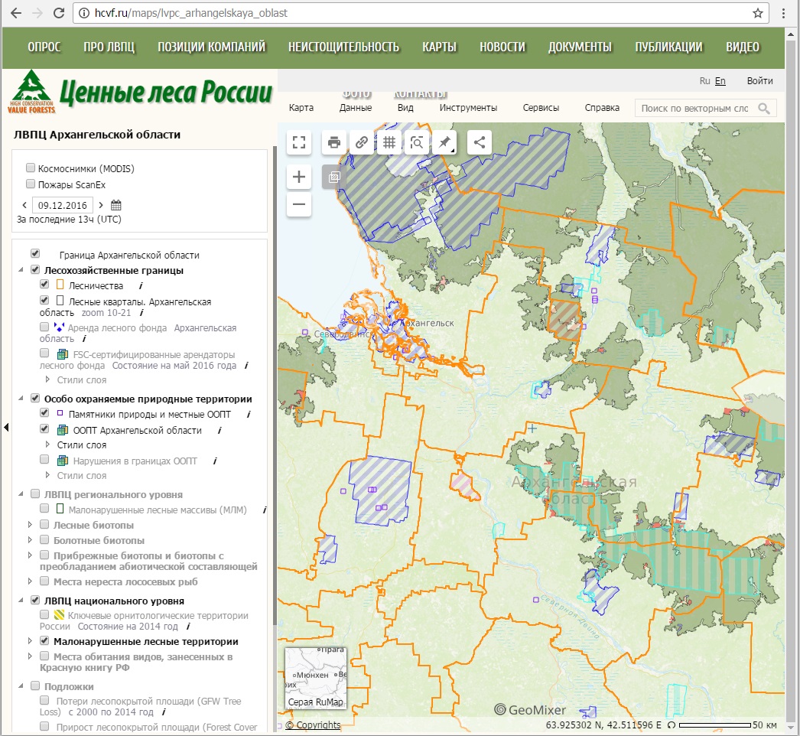Activate the magnifier search tool
This screenshot has height=736, width=800.
point(417,142)
